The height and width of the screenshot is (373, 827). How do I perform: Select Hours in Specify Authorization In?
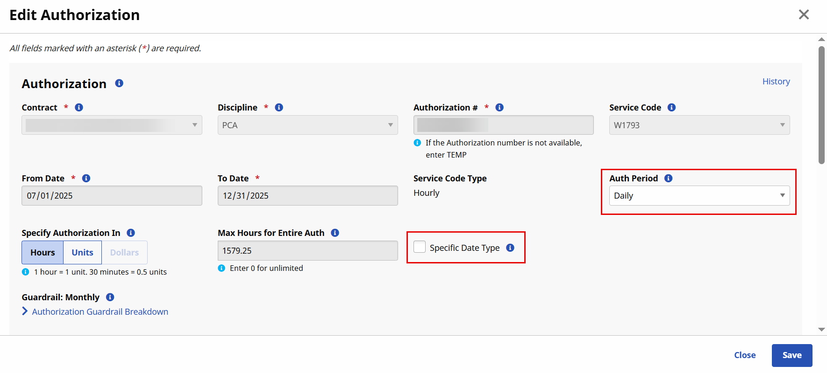[43, 252]
